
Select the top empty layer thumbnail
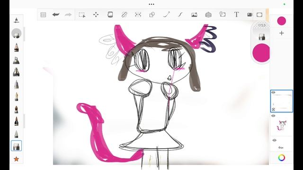[x=282, y=101]
